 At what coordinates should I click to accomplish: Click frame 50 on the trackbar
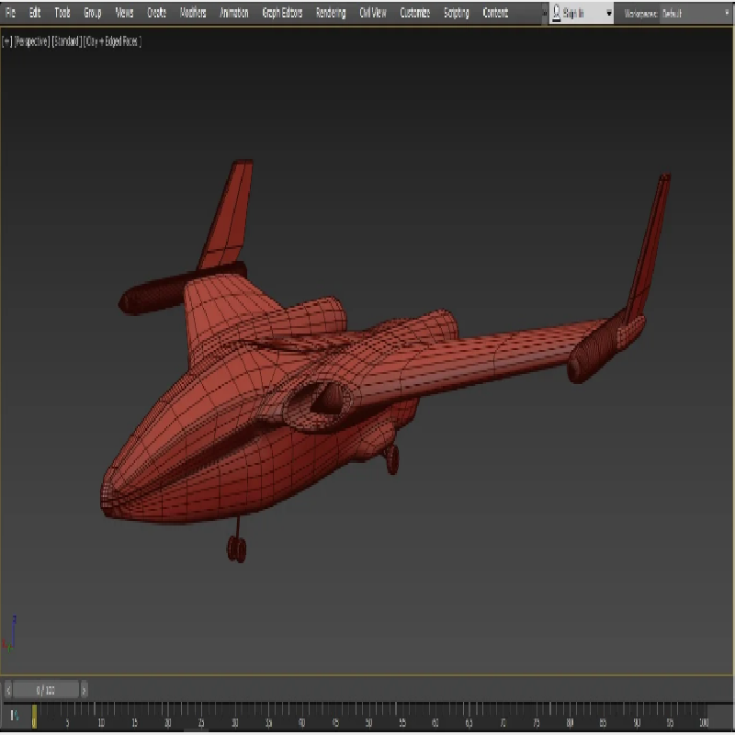coord(368,713)
